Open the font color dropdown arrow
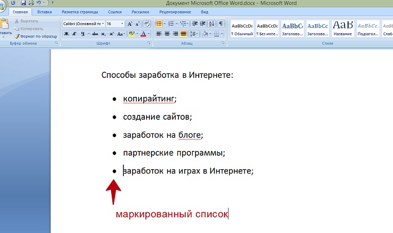The height and width of the screenshot is (233, 393). 149,34
